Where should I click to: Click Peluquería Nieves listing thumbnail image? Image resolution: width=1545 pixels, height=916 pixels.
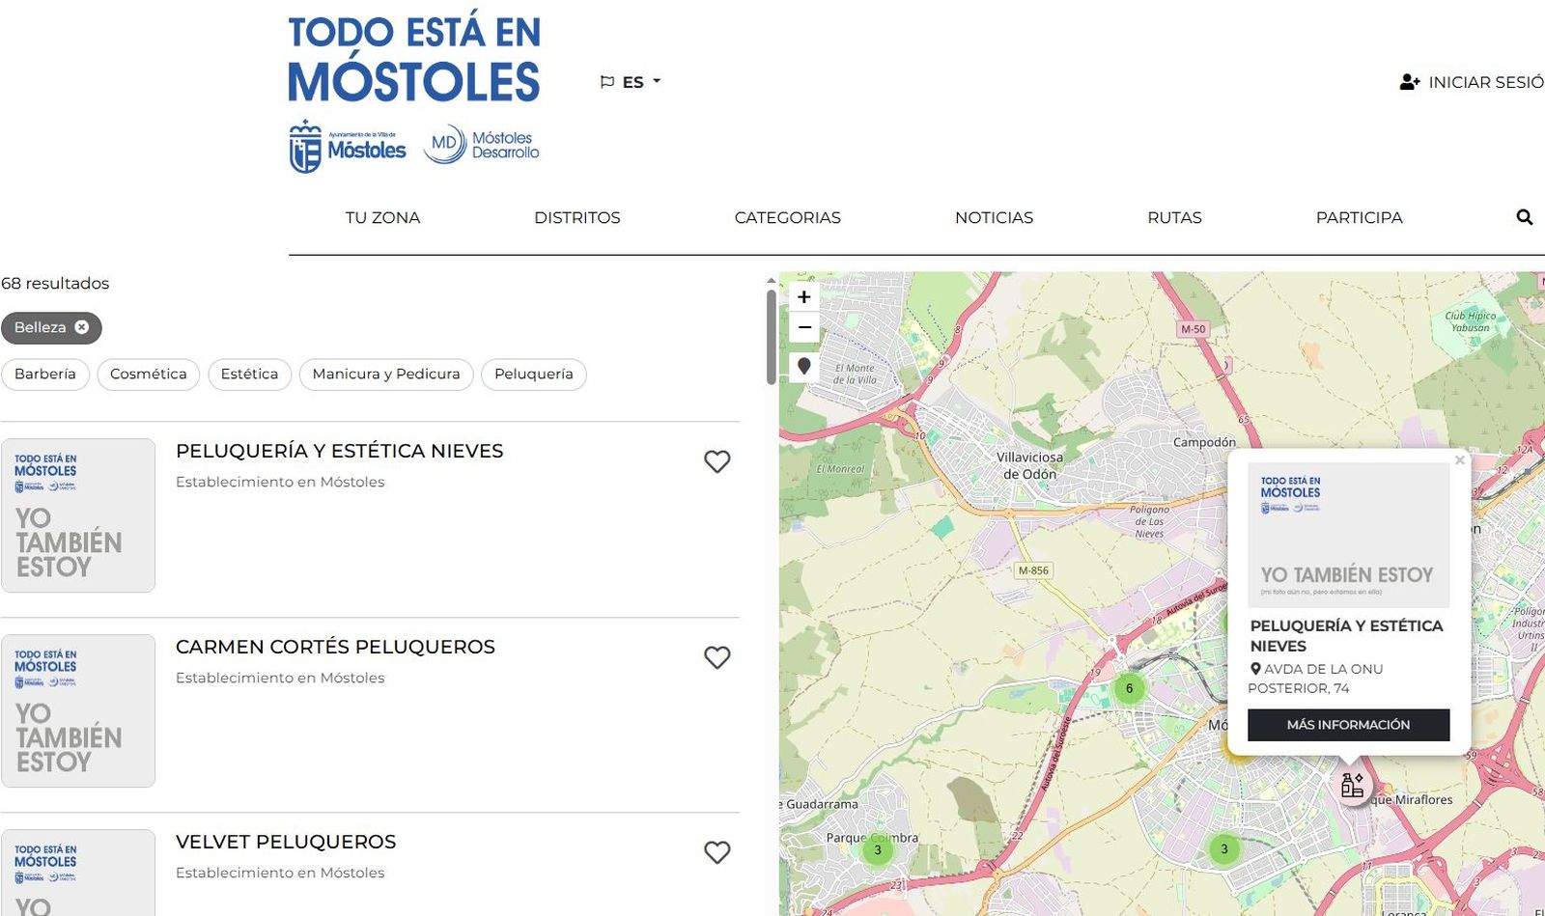pos(78,515)
